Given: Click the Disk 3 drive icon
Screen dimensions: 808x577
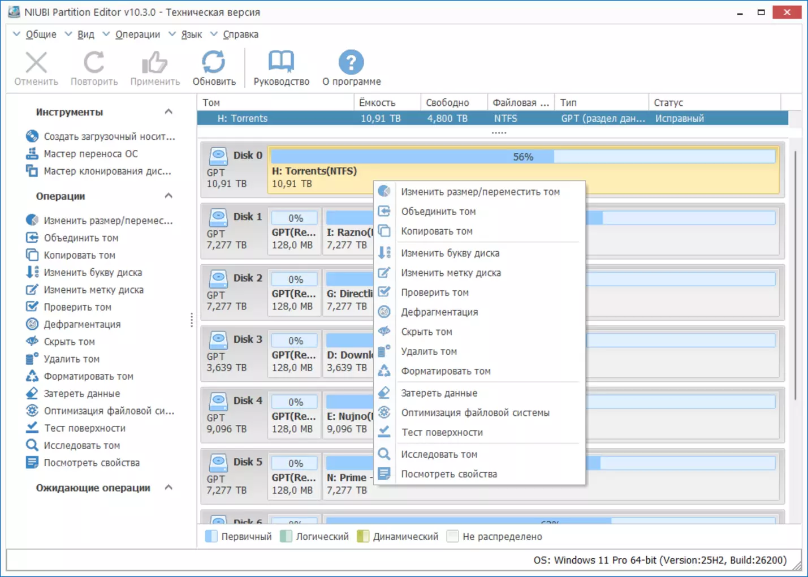Looking at the screenshot, I should click(218, 339).
